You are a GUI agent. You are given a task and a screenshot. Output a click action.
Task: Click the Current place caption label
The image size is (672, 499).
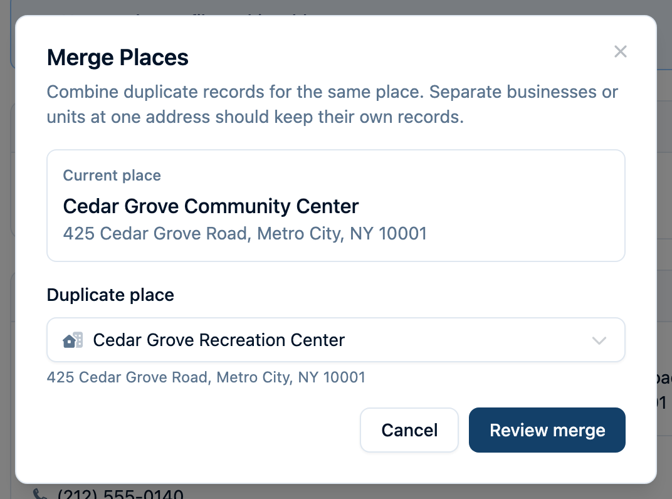(x=112, y=176)
